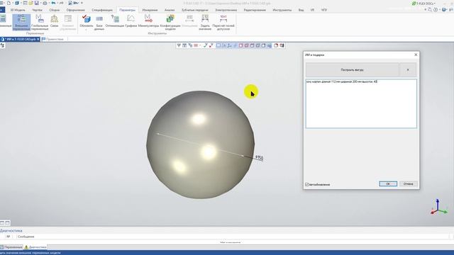454x255 pixels.
Task: Open the Сборка ribbon tab
Action: point(54,10)
